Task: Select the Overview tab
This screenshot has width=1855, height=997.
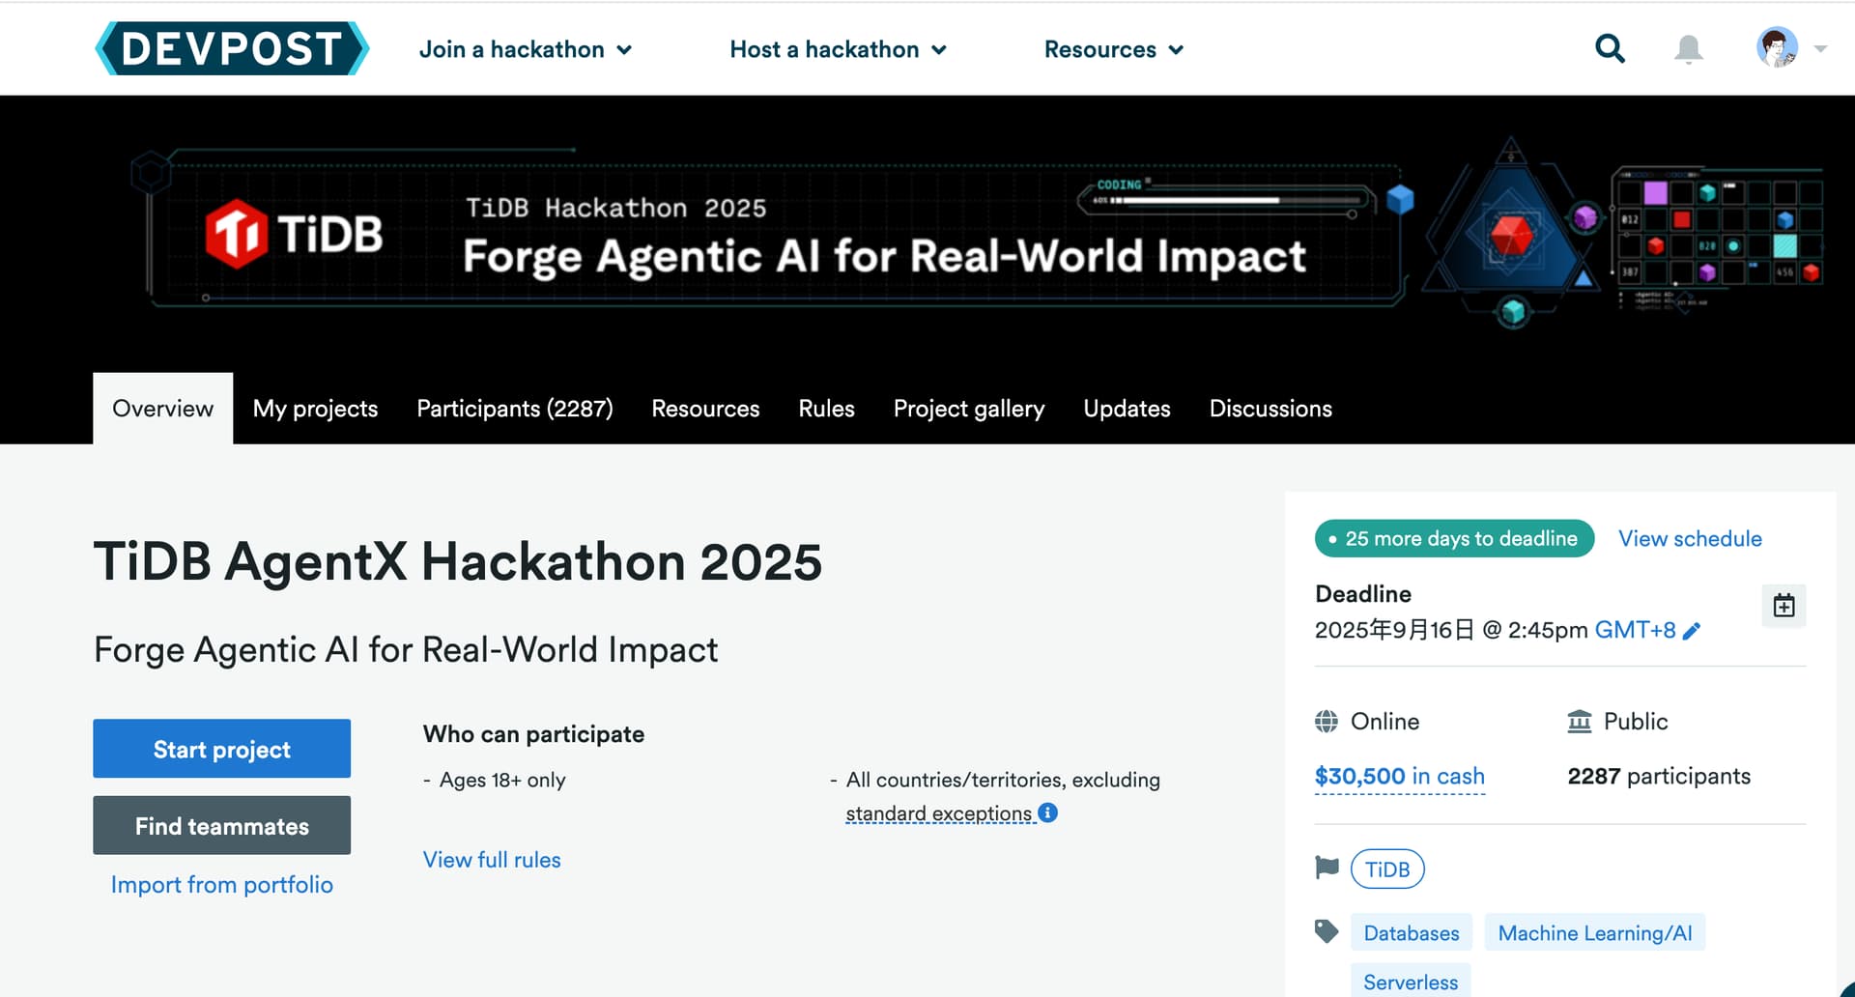Action: pos(162,409)
